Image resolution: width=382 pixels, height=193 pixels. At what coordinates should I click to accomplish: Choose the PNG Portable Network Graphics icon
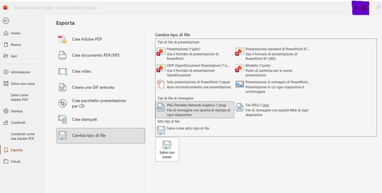point(161,108)
